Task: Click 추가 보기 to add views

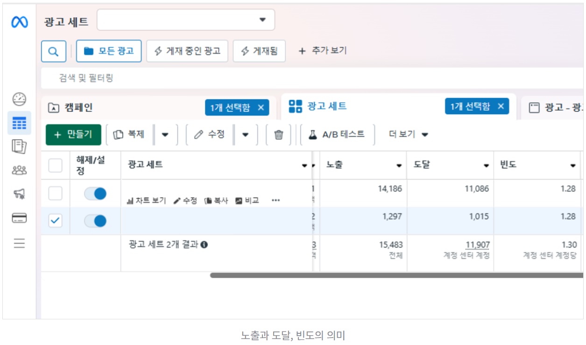Action: 323,50
